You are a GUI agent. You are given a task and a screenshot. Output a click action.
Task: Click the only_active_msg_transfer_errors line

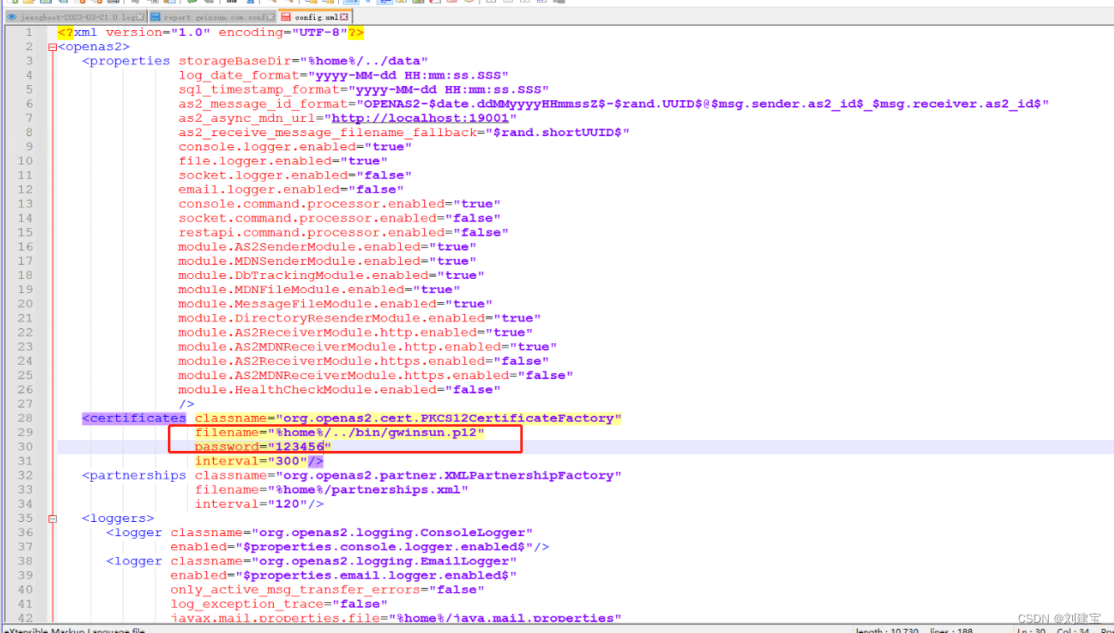point(327,589)
